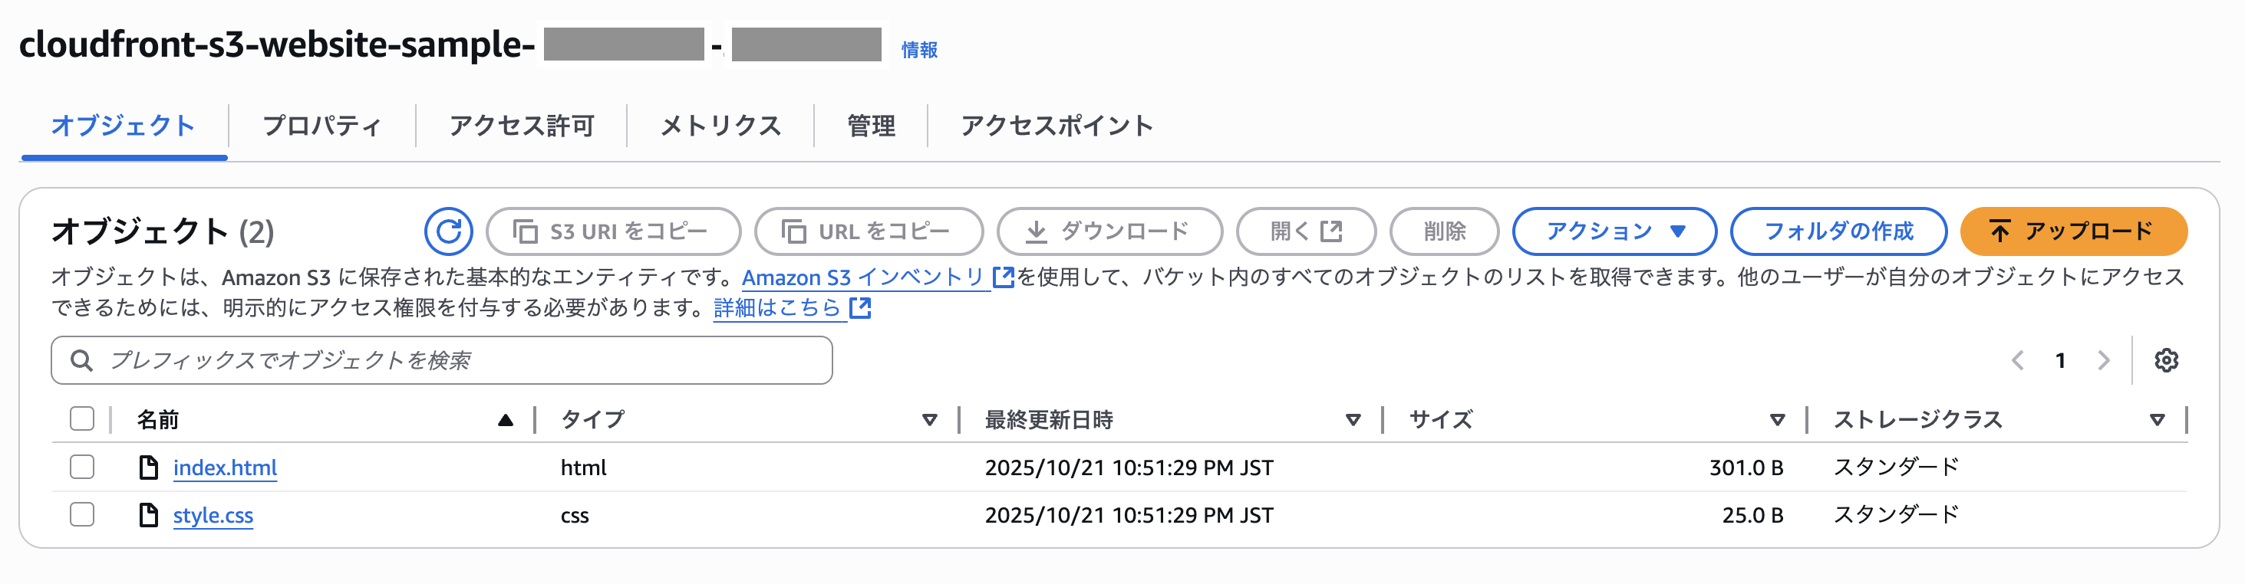Refresh the object list
The height and width of the screenshot is (584, 2245).
[x=449, y=231]
